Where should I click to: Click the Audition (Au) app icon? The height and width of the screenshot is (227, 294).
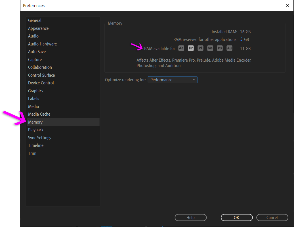[229, 48]
